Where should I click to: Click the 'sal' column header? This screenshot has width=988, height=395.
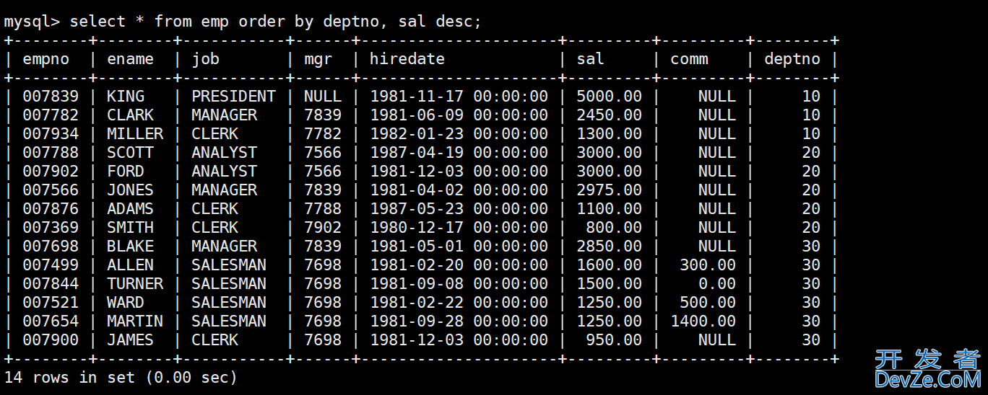590,59
